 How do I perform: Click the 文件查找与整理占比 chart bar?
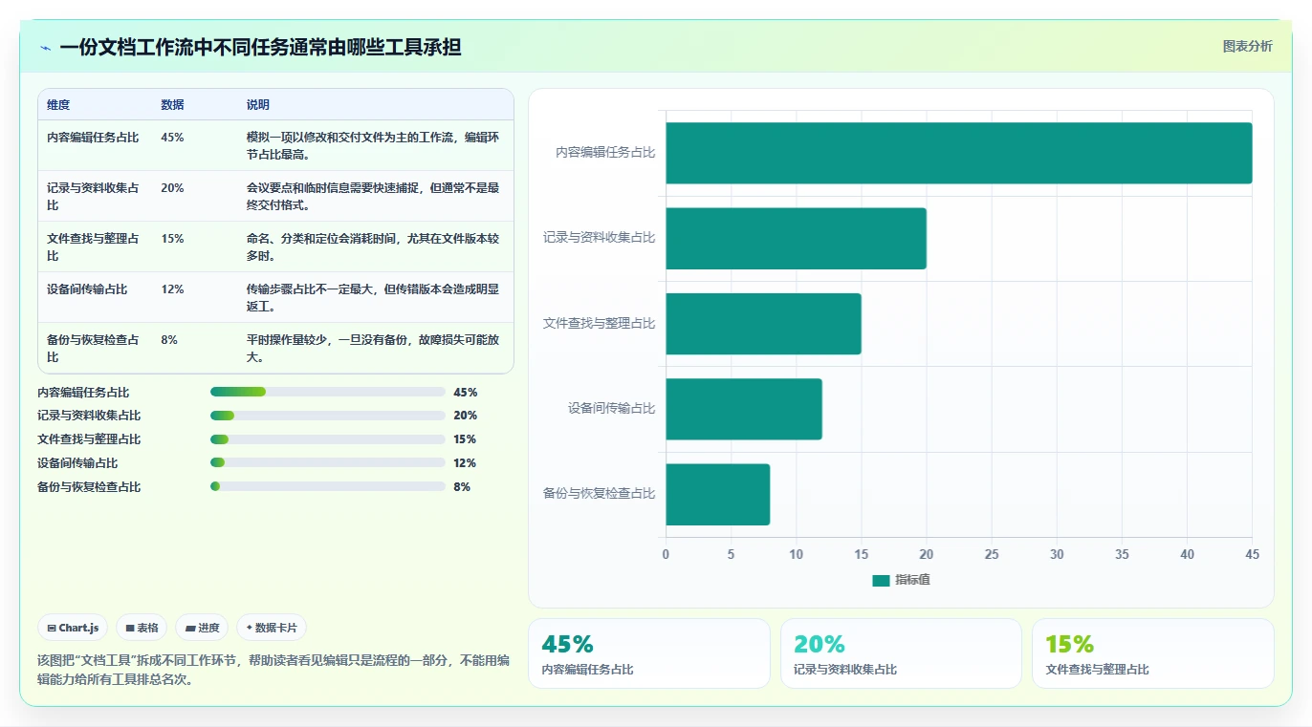(764, 324)
